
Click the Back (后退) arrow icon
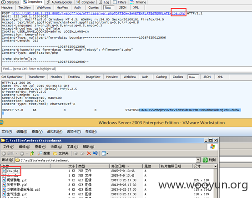[4, 153]
